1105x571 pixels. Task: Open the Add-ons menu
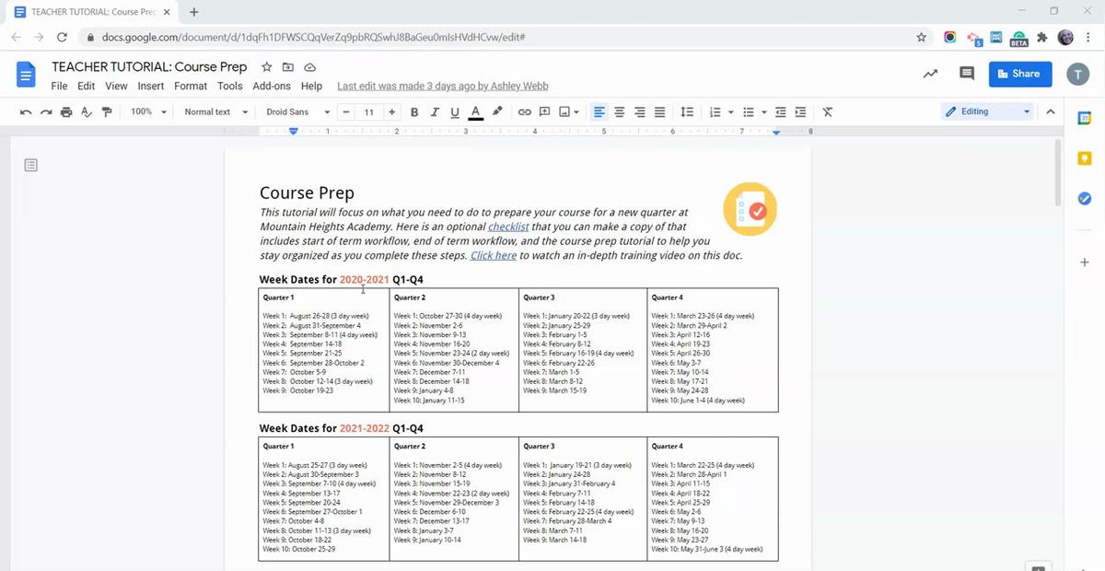click(x=272, y=86)
